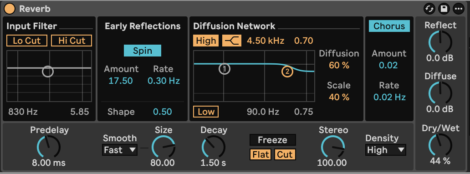The width and height of the screenshot is (470, 174).
Task: Click the Chorus Rate value 0.02 Hz
Action: tap(389, 97)
